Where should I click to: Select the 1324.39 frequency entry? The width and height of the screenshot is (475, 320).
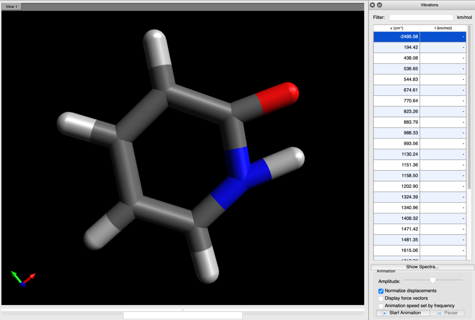click(x=397, y=197)
